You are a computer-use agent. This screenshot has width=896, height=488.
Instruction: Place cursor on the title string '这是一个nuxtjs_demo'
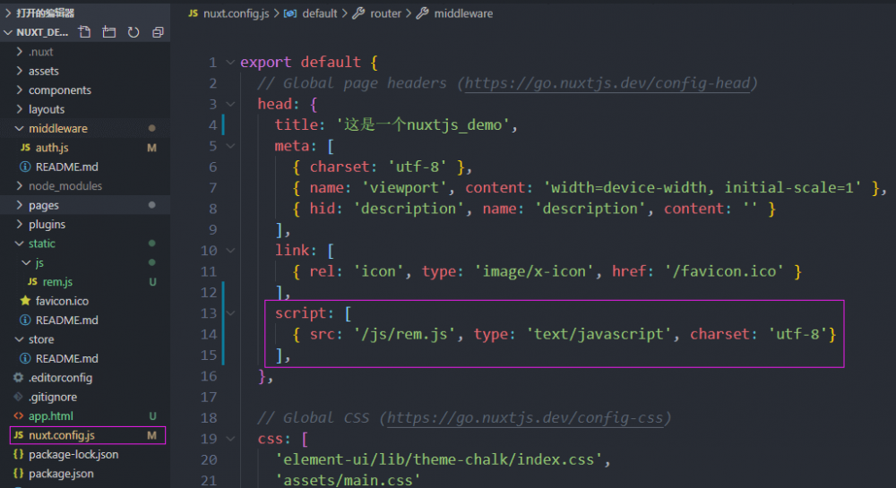(422, 124)
